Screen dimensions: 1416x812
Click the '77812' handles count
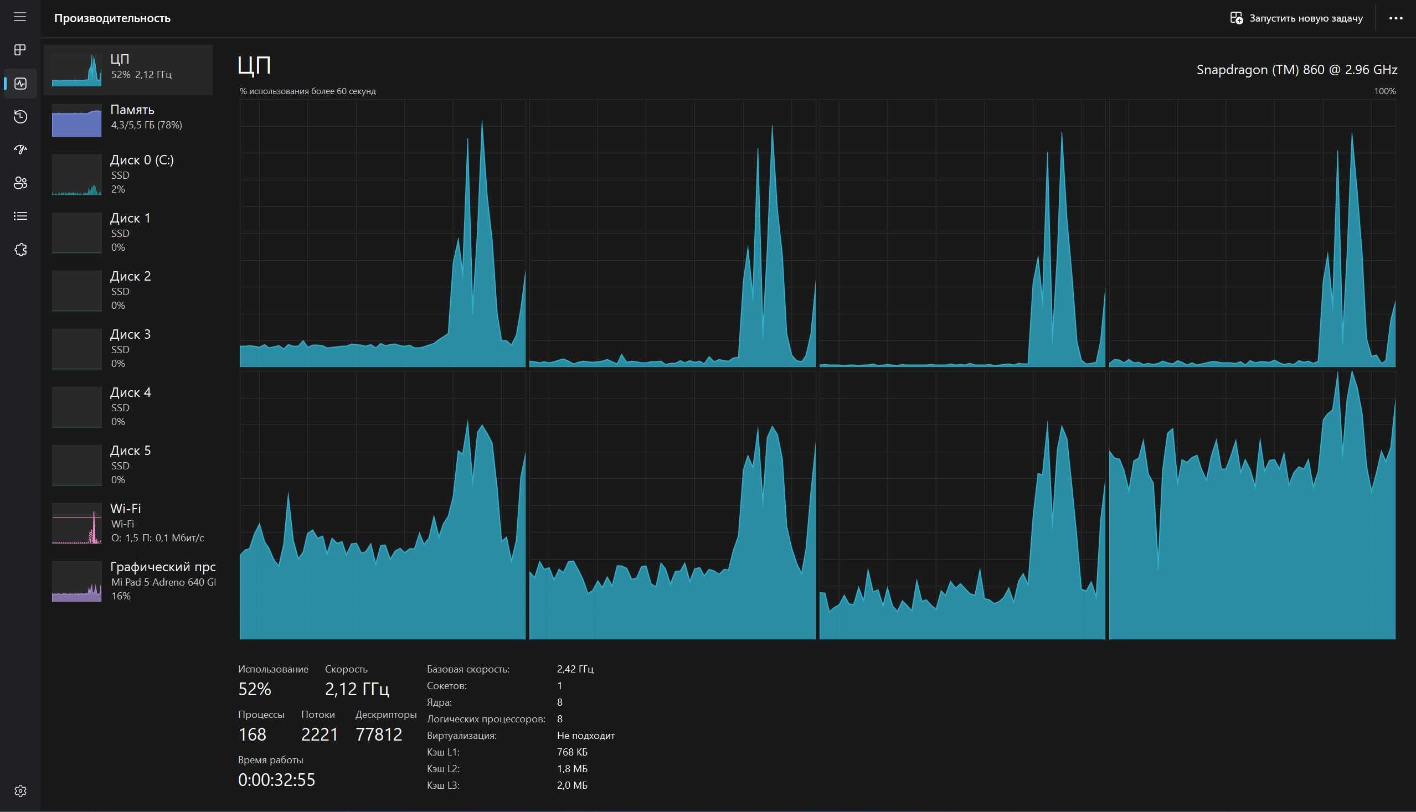pyautogui.click(x=379, y=735)
